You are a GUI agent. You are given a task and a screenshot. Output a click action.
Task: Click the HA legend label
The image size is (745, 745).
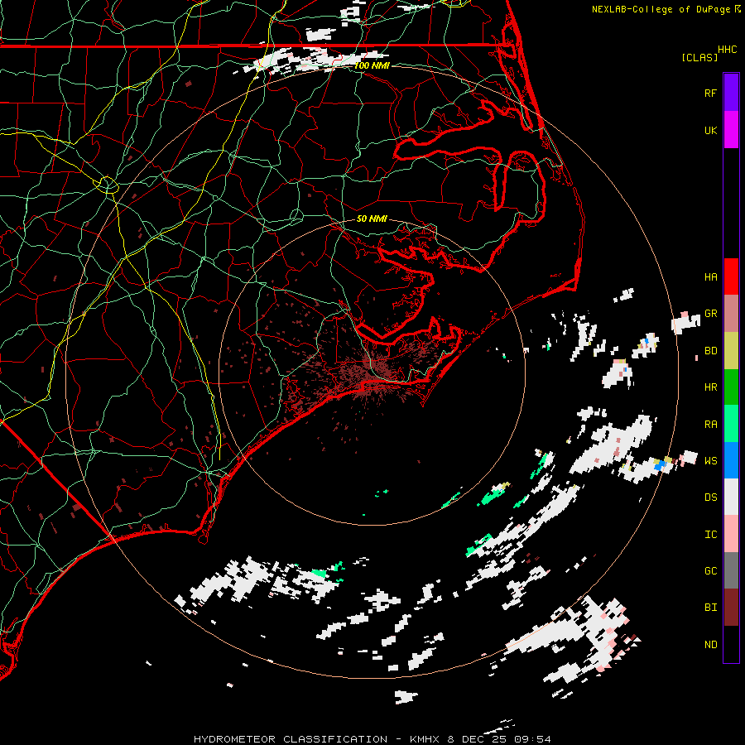pyautogui.click(x=710, y=276)
